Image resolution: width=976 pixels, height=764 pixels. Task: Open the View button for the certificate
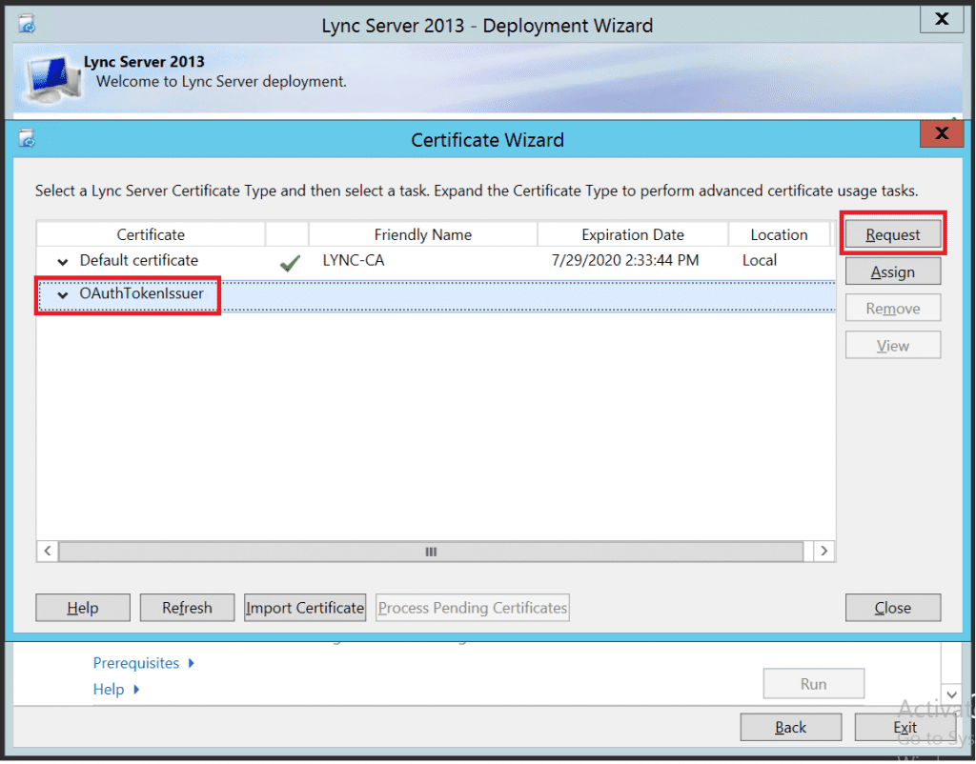(892, 345)
